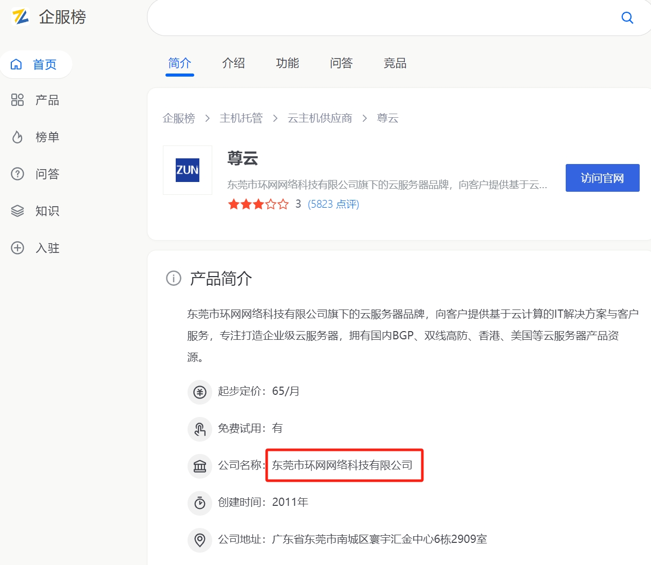Click the 访问官网 button
Viewport: 651px width, 565px height.
603,178
